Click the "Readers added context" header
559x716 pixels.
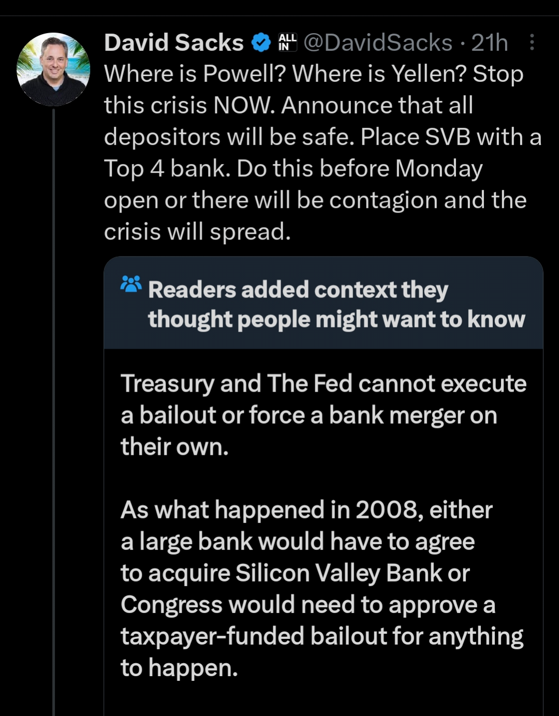tap(298, 290)
